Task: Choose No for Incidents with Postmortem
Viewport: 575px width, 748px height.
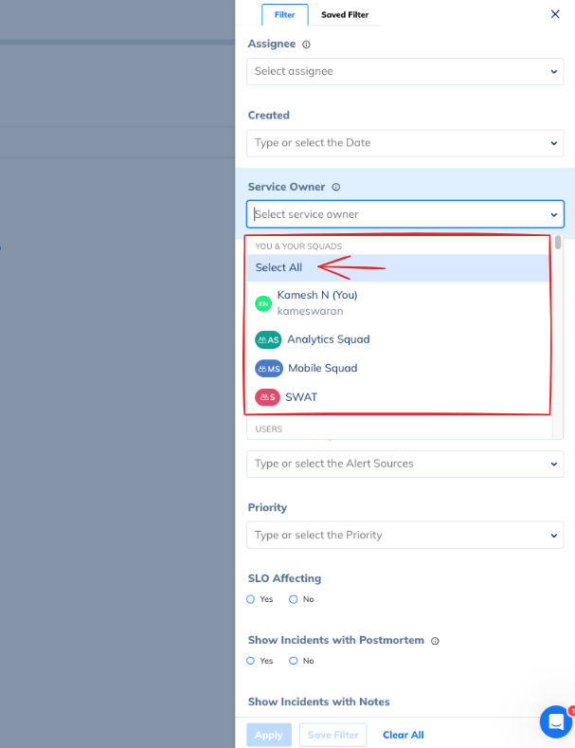Action: click(x=294, y=661)
